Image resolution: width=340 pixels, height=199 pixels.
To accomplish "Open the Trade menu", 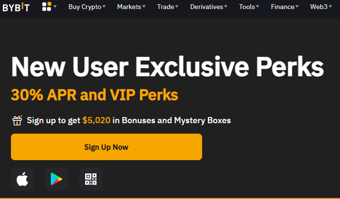I will [x=166, y=7].
